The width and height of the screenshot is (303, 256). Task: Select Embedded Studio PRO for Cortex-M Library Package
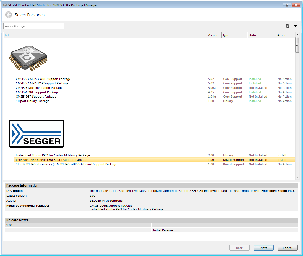pyautogui.click(x=53, y=155)
